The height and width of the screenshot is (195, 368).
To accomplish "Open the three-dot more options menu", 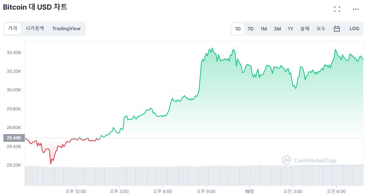I will pos(356,9).
